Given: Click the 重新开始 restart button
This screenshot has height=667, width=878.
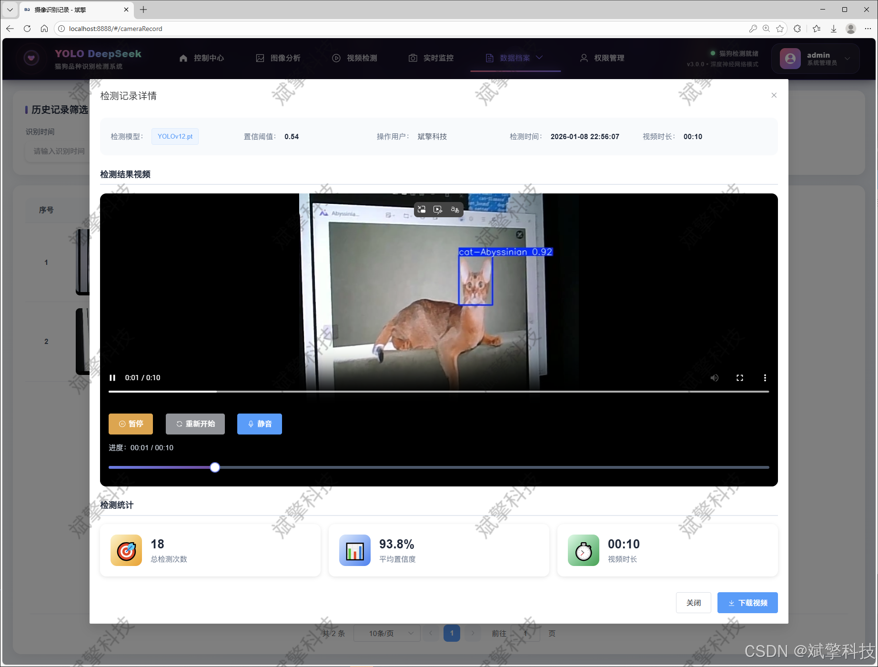Looking at the screenshot, I should [195, 424].
